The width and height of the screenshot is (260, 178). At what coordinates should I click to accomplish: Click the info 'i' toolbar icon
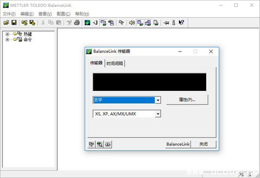[173, 23]
